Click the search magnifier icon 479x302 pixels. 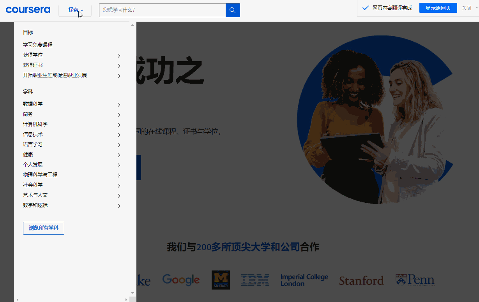pos(232,10)
